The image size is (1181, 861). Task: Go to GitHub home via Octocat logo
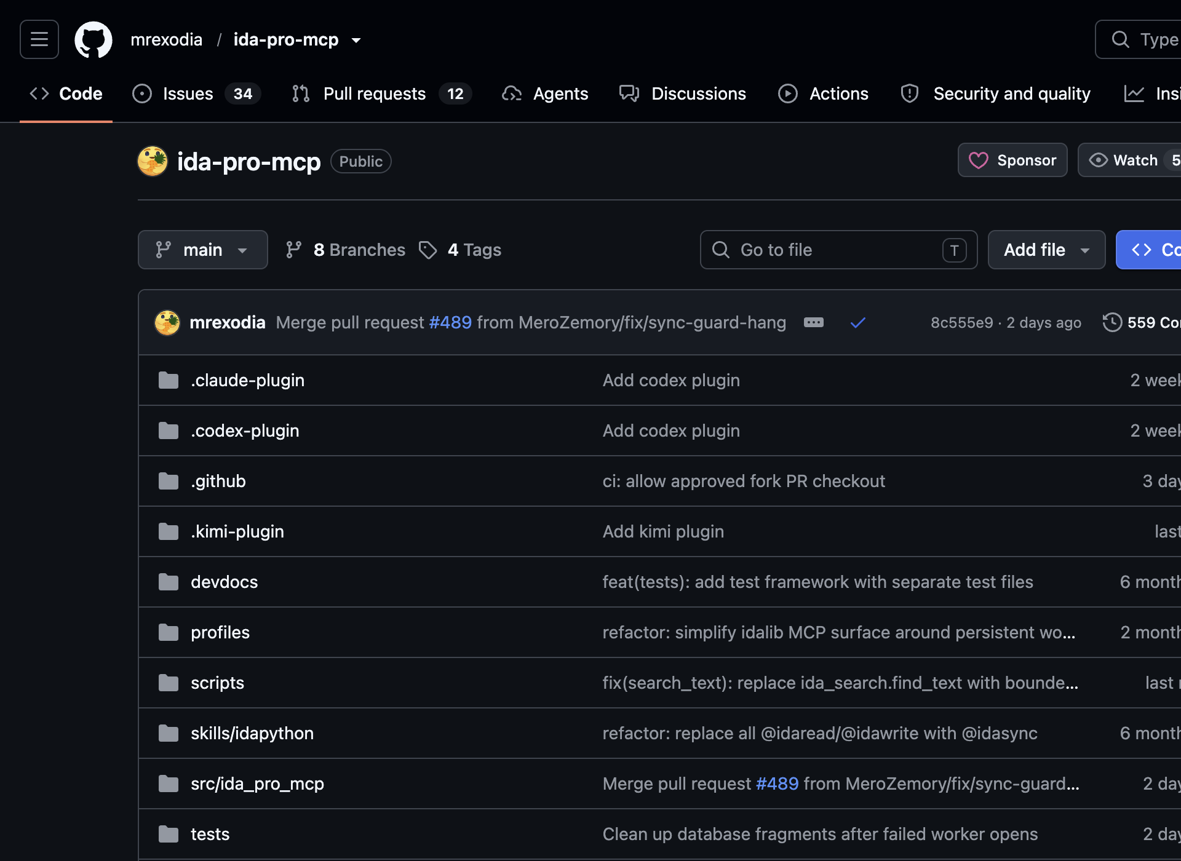pyautogui.click(x=93, y=40)
